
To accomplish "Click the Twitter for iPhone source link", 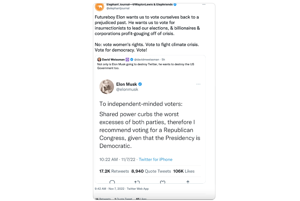I will [x=156, y=160].
